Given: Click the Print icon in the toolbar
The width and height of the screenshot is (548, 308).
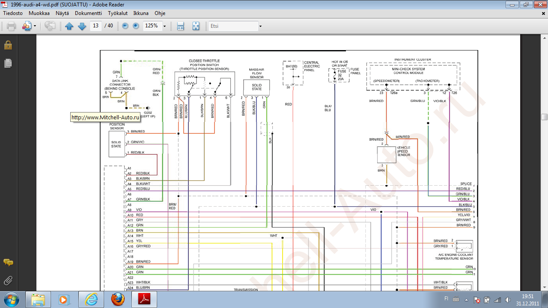Looking at the screenshot, I should (12, 26).
